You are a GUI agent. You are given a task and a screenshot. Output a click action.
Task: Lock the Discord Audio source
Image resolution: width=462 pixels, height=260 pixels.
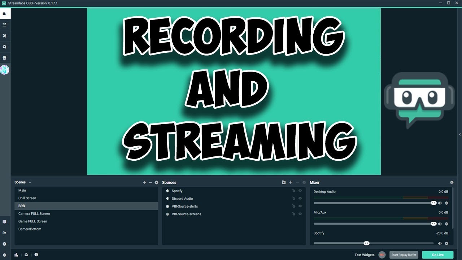(x=293, y=198)
